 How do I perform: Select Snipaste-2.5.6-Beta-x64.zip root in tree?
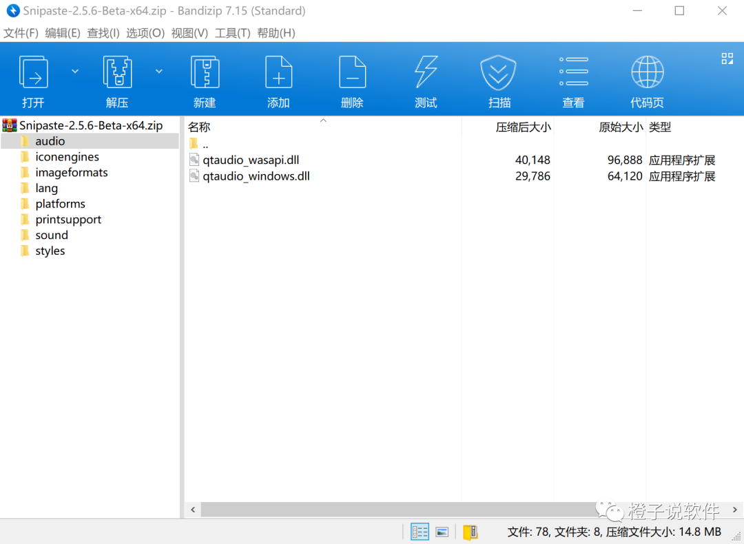click(91, 126)
